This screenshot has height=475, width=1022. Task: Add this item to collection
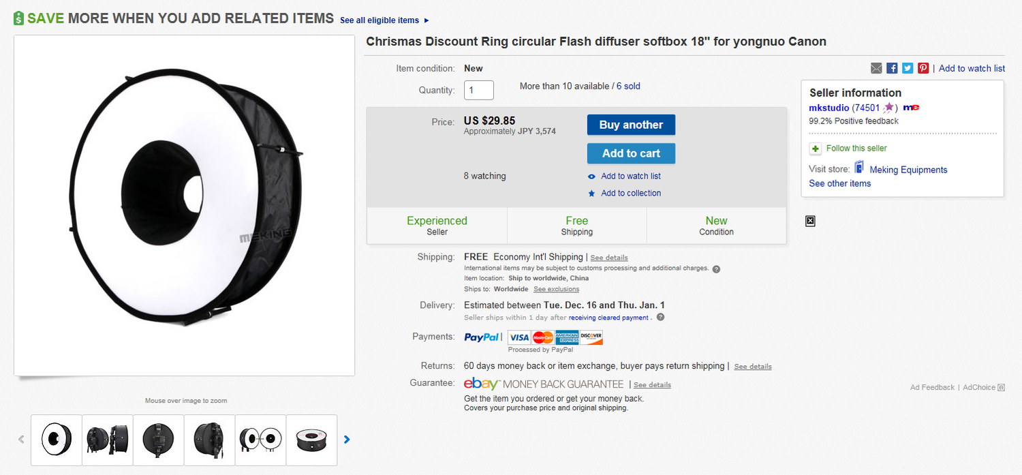point(630,194)
